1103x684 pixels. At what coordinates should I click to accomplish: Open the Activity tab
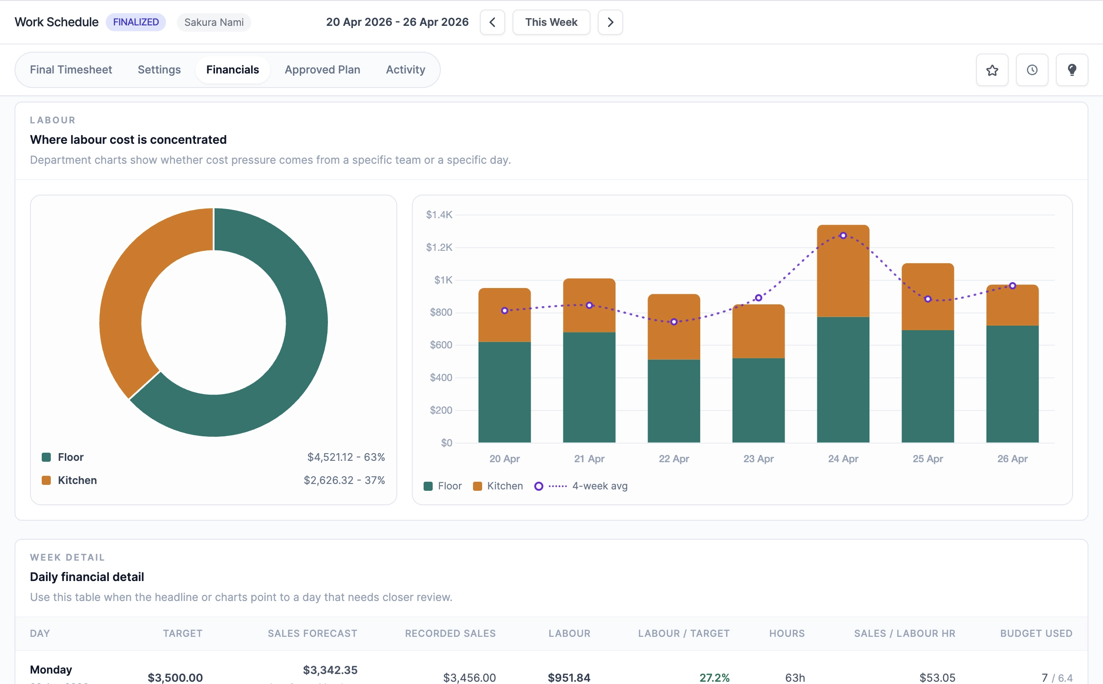(x=405, y=70)
